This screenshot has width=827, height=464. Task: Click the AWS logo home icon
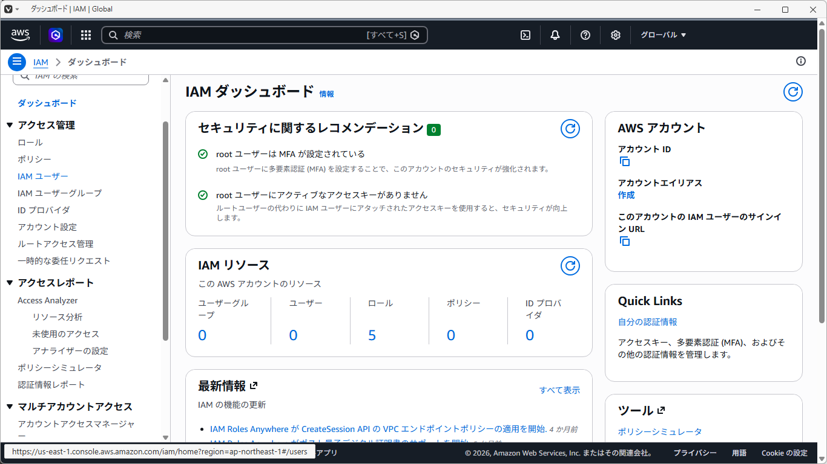click(x=21, y=35)
